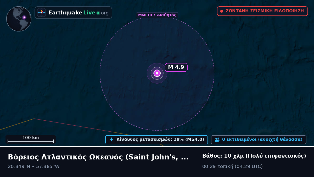The image size is (314, 177).
Task: Click the people exposure icon
Action: (x=217, y=140)
